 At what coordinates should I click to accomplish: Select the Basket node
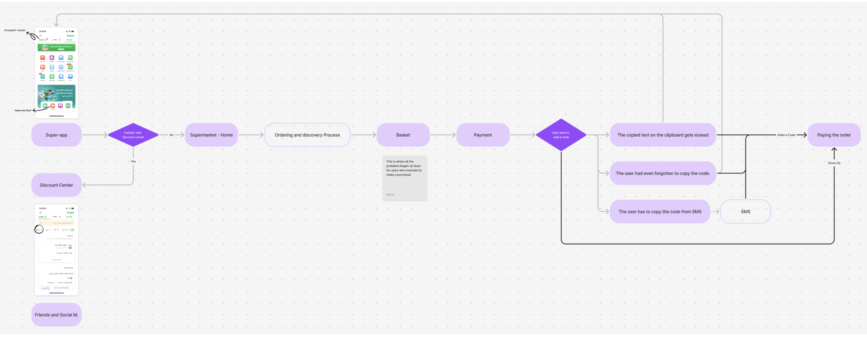click(403, 135)
